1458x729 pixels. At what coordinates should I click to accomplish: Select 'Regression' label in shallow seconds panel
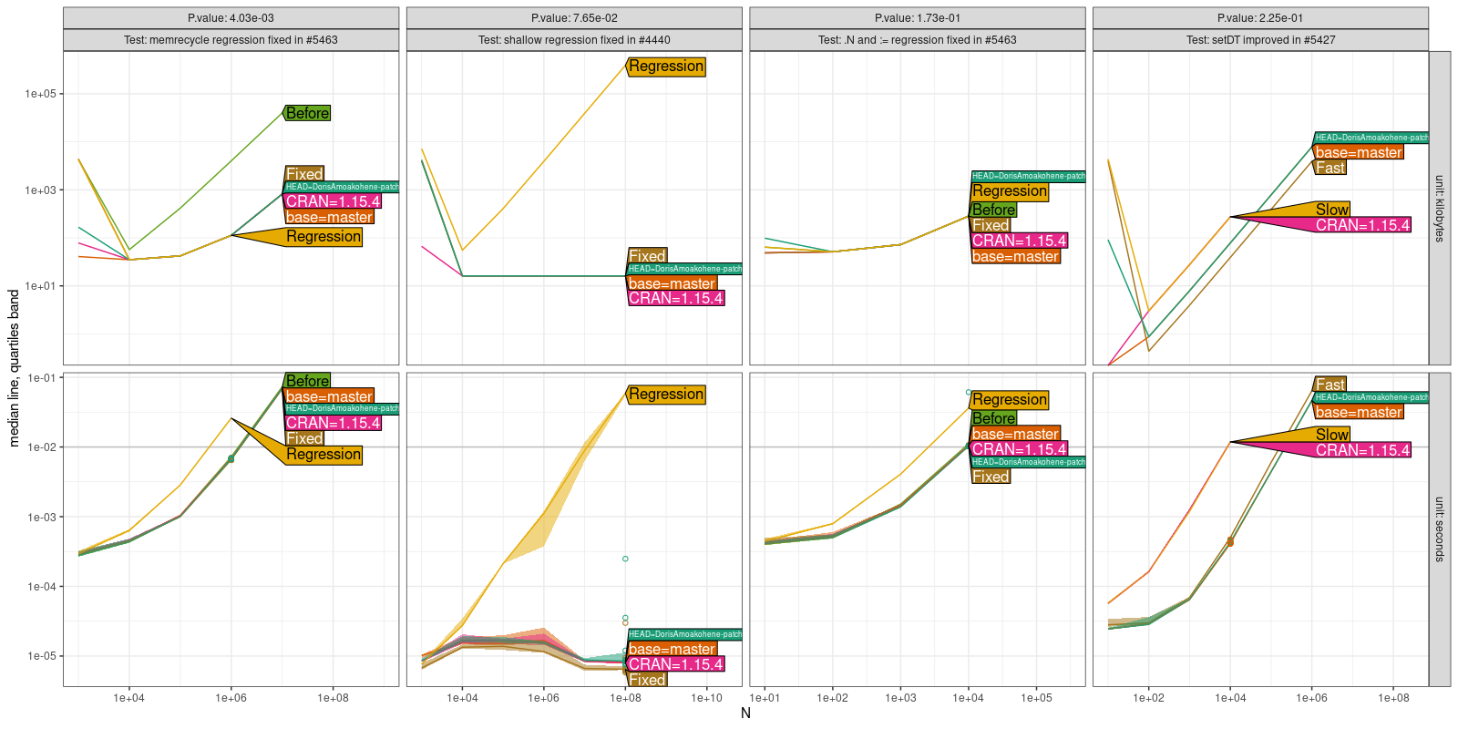click(666, 395)
